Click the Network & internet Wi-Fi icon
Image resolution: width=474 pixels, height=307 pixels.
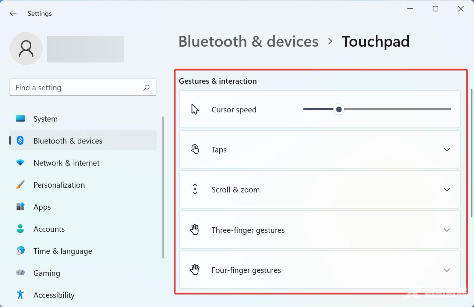tap(20, 163)
